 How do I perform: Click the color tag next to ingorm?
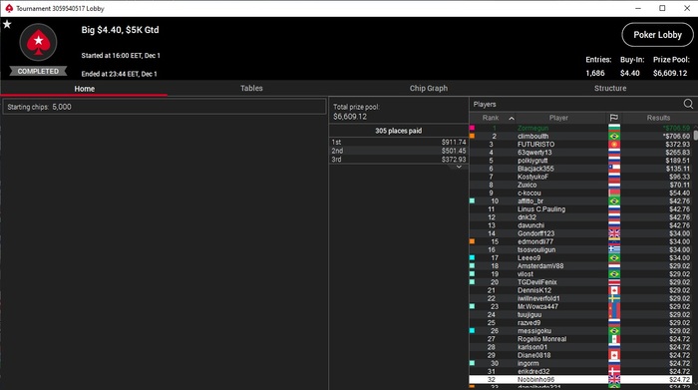point(472,363)
